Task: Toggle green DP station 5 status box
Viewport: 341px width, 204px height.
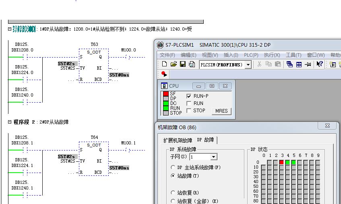Action: (x=293, y=162)
